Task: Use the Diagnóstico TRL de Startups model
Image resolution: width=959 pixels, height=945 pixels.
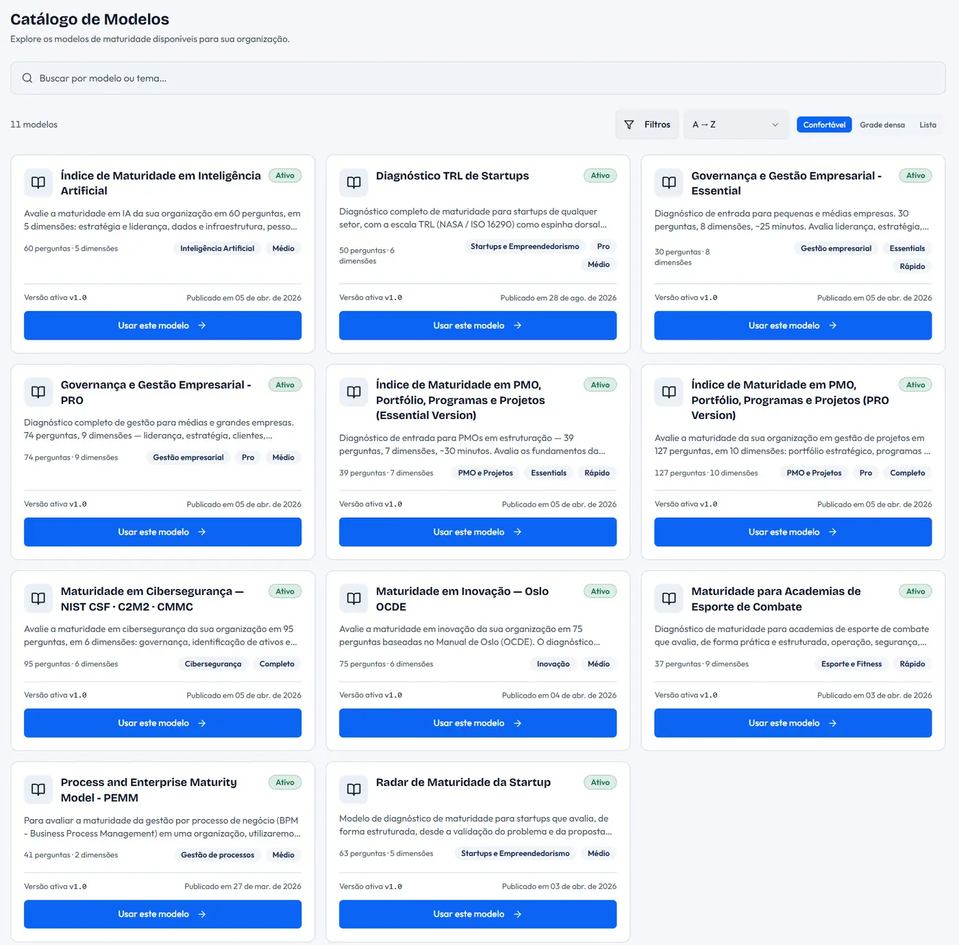Action: click(477, 325)
